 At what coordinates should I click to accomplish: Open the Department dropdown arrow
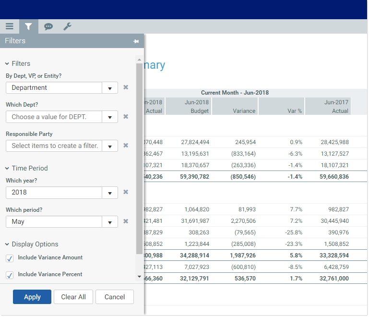point(110,88)
